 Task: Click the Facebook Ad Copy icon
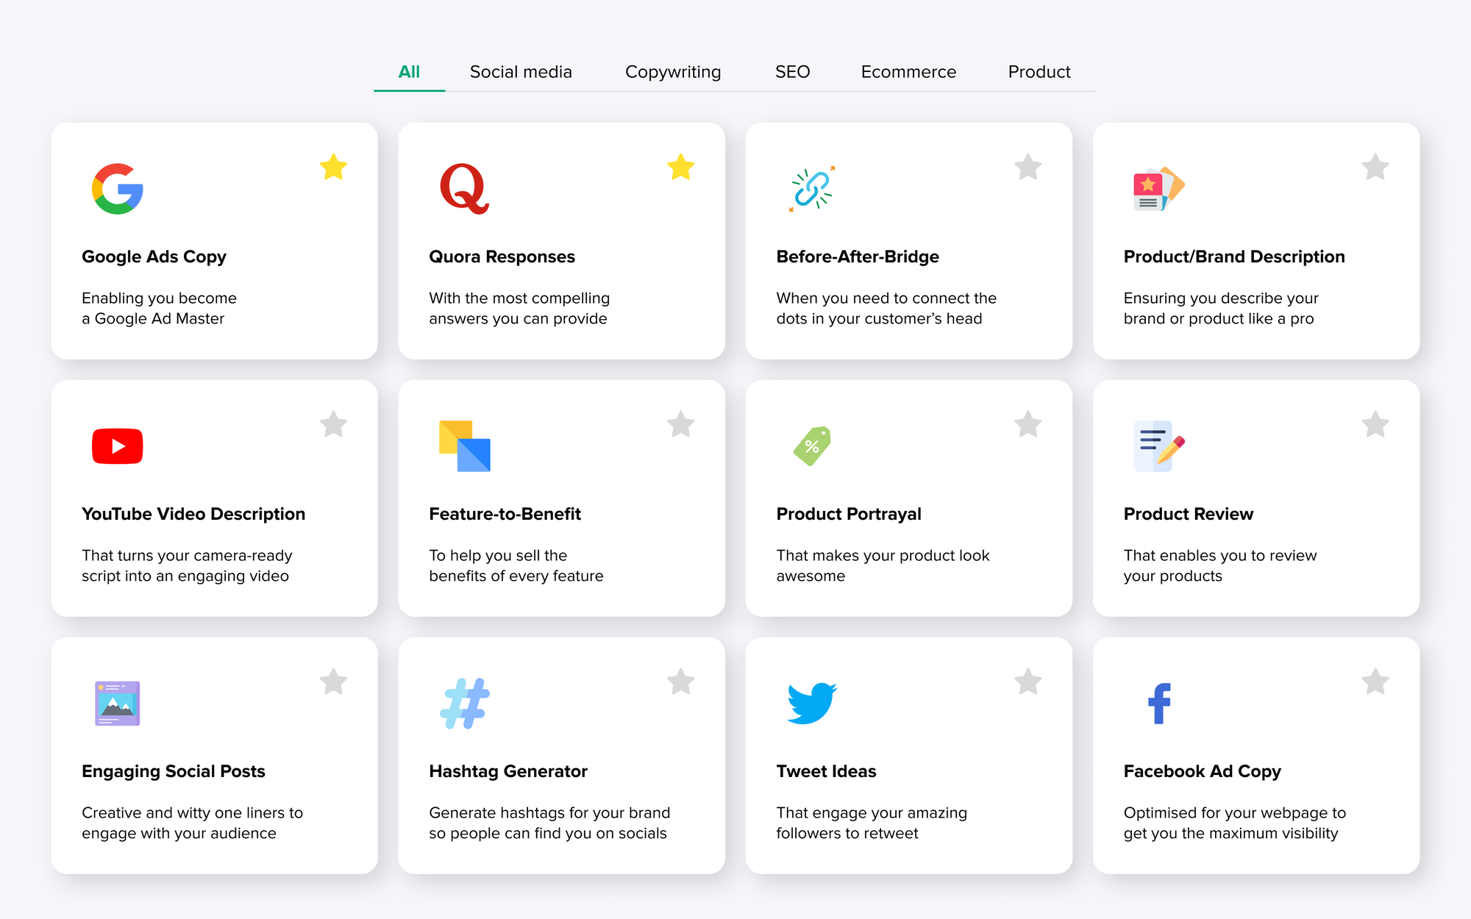(x=1158, y=703)
